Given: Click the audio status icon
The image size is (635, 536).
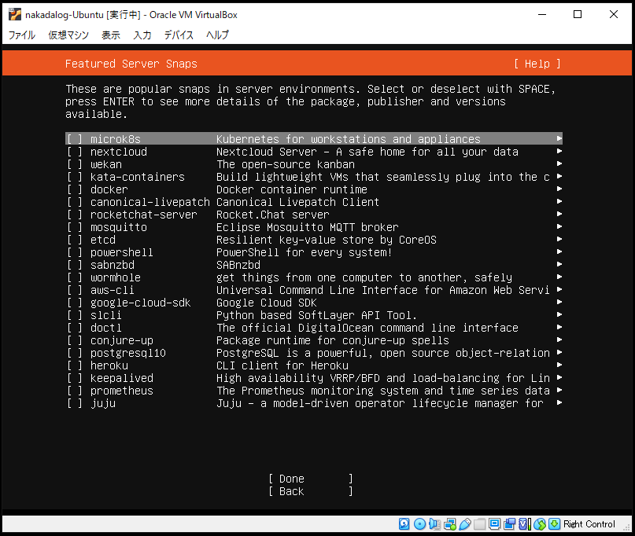Looking at the screenshot, I should coord(434,524).
